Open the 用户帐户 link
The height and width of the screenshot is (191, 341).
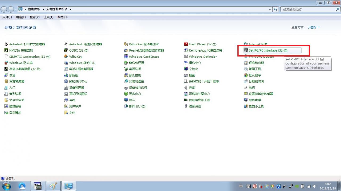(75, 106)
